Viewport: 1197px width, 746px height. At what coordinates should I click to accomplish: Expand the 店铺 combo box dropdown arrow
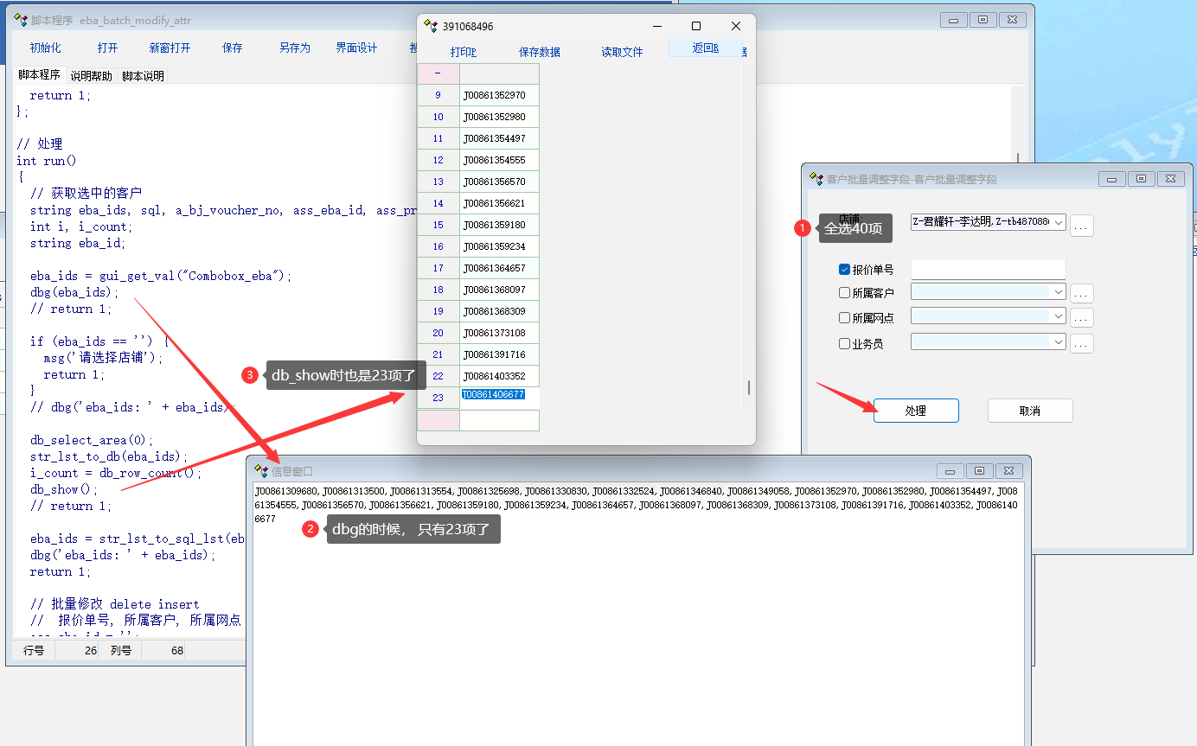(1059, 222)
